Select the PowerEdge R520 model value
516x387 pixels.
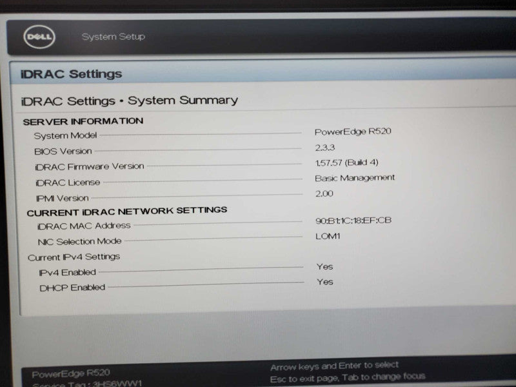tap(353, 132)
